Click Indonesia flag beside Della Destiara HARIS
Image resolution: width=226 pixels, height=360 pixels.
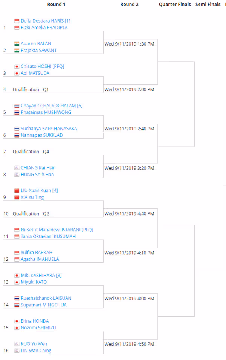tap(17, 21)
